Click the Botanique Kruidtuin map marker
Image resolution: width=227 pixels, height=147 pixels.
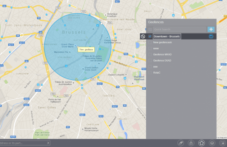(106, 15)
